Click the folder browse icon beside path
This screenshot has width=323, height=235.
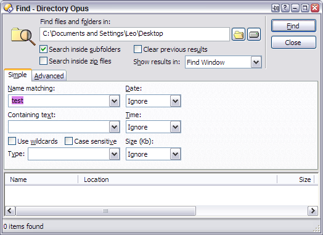pyautogui.click(x=239, y=34)
